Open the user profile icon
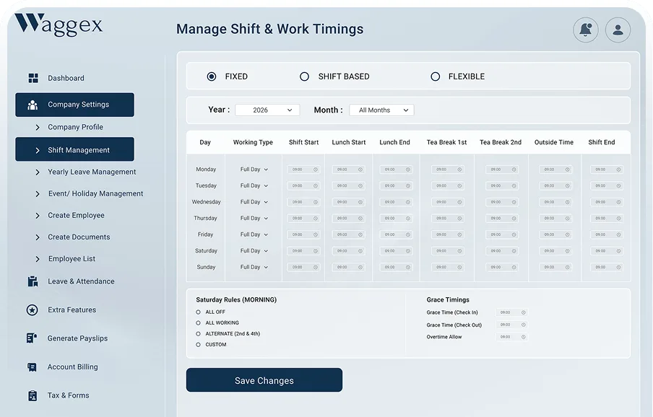Viewport: 653px width, 417px height. [618, 30]
